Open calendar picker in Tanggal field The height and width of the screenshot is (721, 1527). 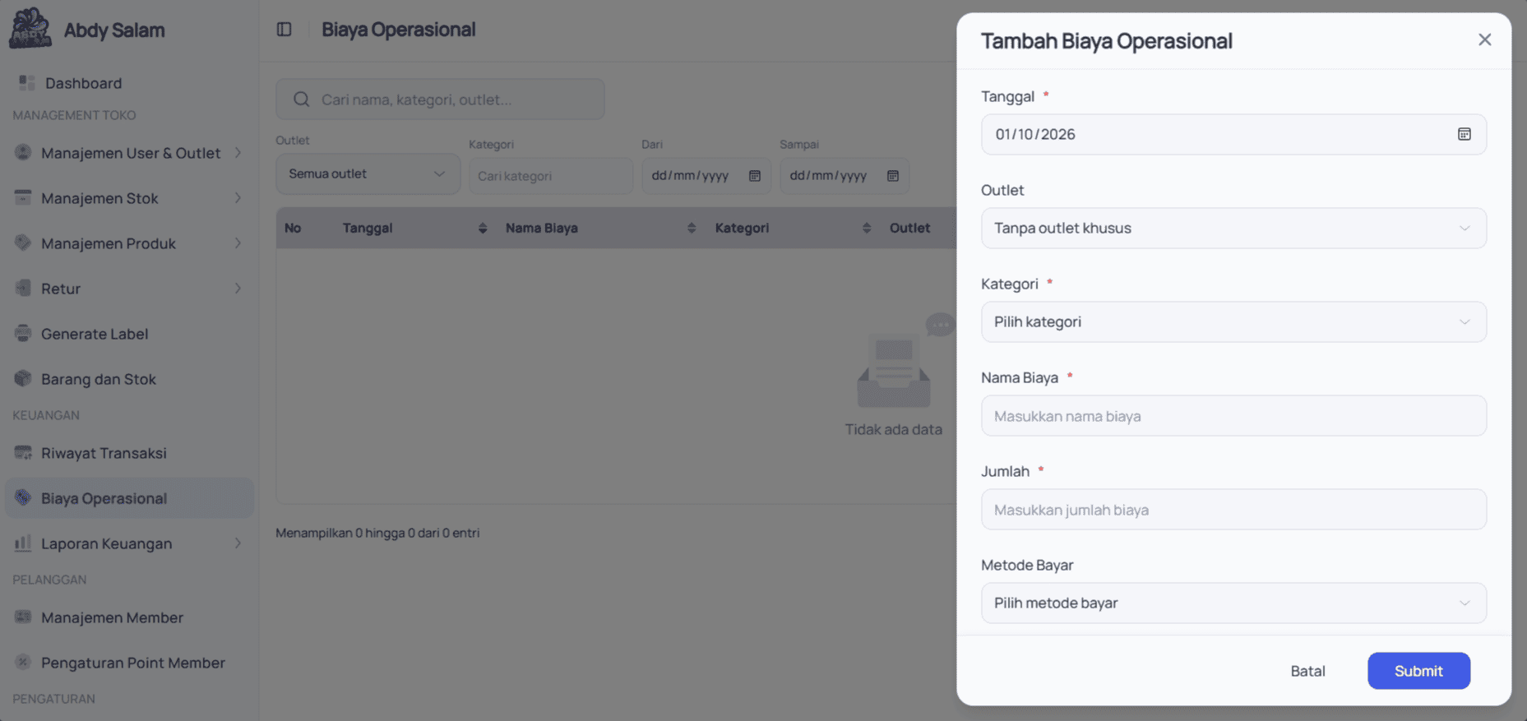click(x=1464, y=134)
